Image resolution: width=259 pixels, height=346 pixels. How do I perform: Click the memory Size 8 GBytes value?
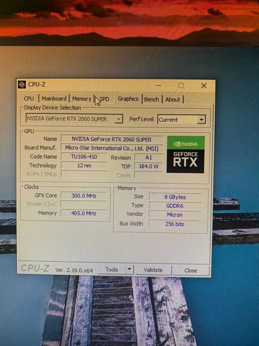click(175, 197)
